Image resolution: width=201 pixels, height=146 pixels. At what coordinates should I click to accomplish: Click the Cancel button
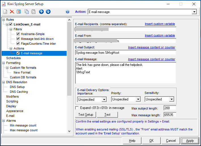click(x=171, y=141)
